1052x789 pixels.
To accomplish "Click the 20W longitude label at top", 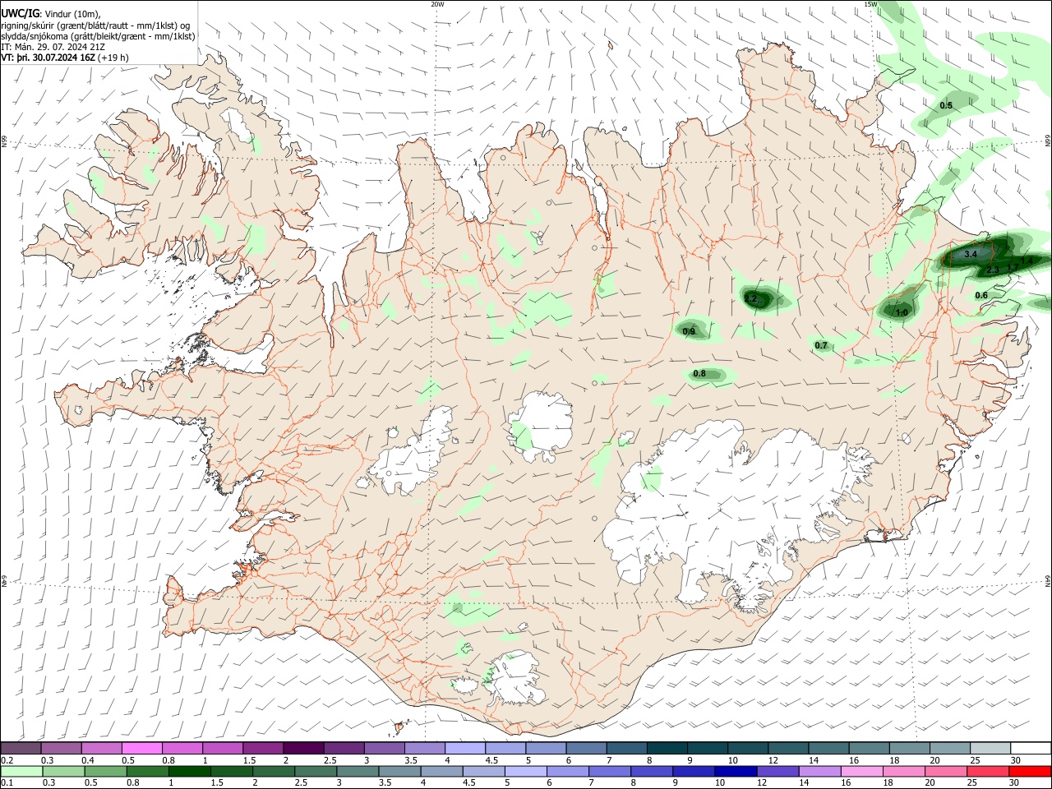I will (x=437, y=4).
